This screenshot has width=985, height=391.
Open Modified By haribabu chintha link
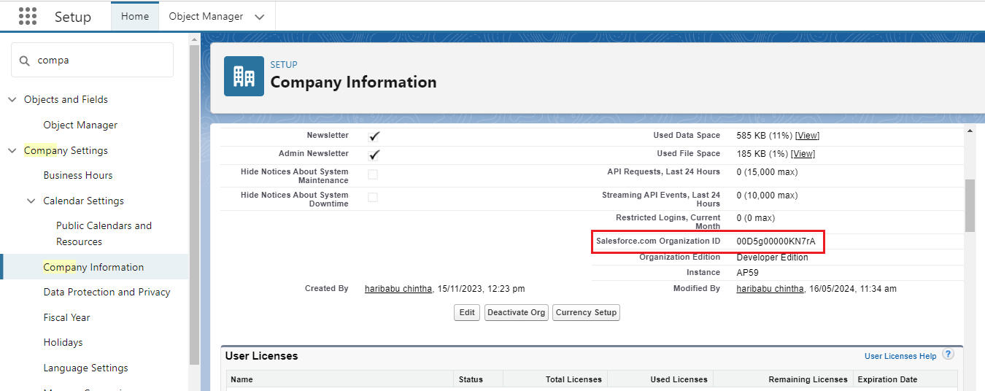click(770, 289)
